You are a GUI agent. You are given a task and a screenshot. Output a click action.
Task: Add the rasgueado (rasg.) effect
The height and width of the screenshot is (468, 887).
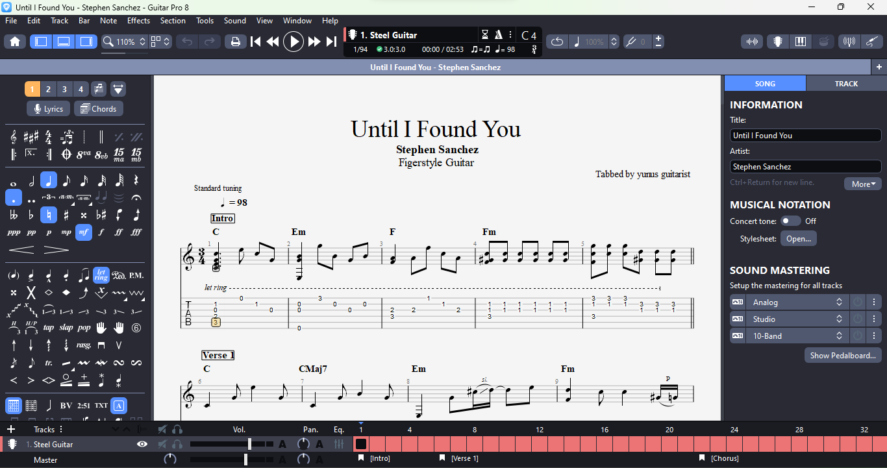click(84, 345)
